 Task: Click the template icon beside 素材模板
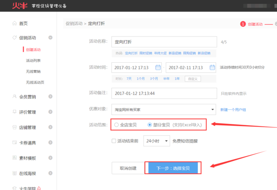point(15,158)
